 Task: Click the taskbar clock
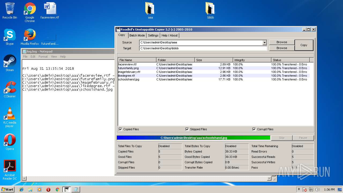click(x=329, y=190)
